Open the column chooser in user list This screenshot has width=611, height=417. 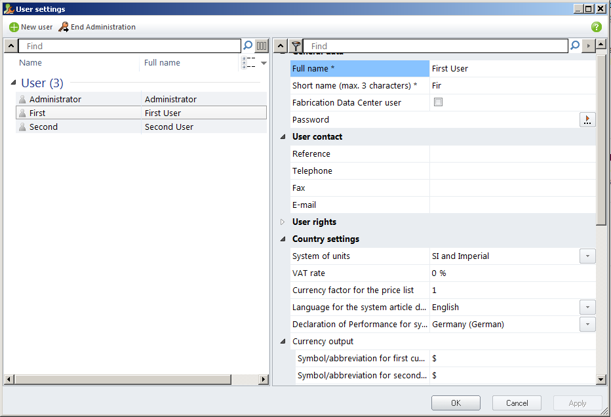[x=262, y=46]
